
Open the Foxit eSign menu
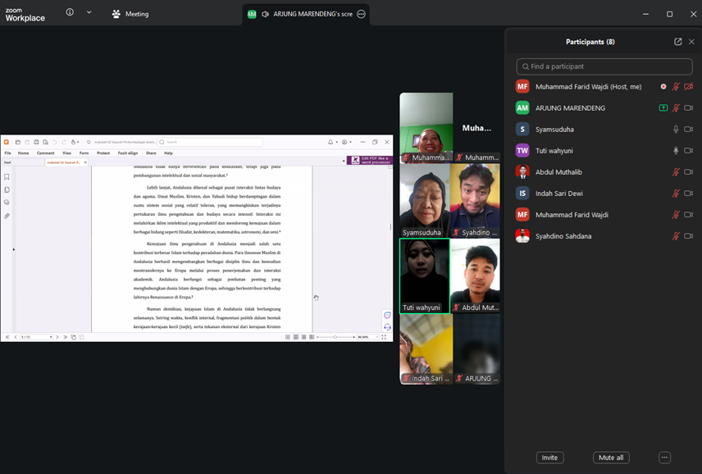coord(128,153)
